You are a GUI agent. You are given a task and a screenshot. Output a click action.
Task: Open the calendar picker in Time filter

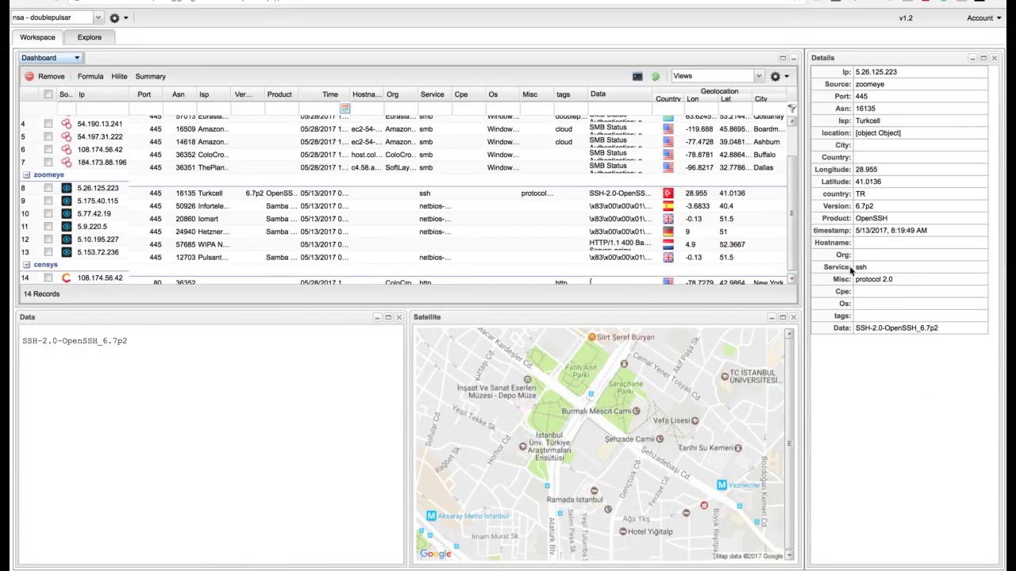344,108
